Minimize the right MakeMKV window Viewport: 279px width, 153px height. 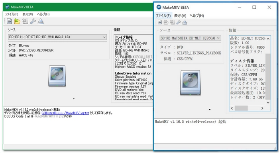click(240, 7)
